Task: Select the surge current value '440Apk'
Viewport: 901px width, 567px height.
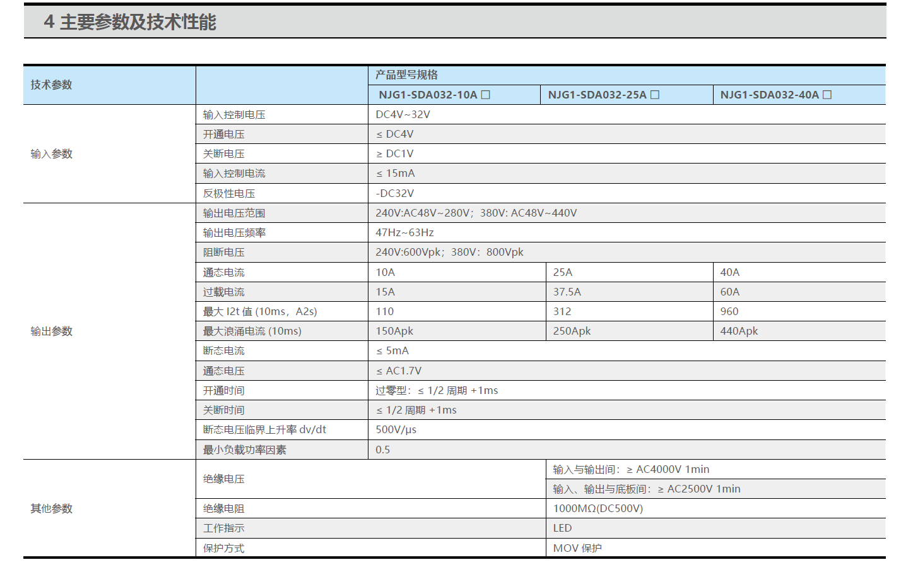Action: pyautogui.click(x=739, y=331)
